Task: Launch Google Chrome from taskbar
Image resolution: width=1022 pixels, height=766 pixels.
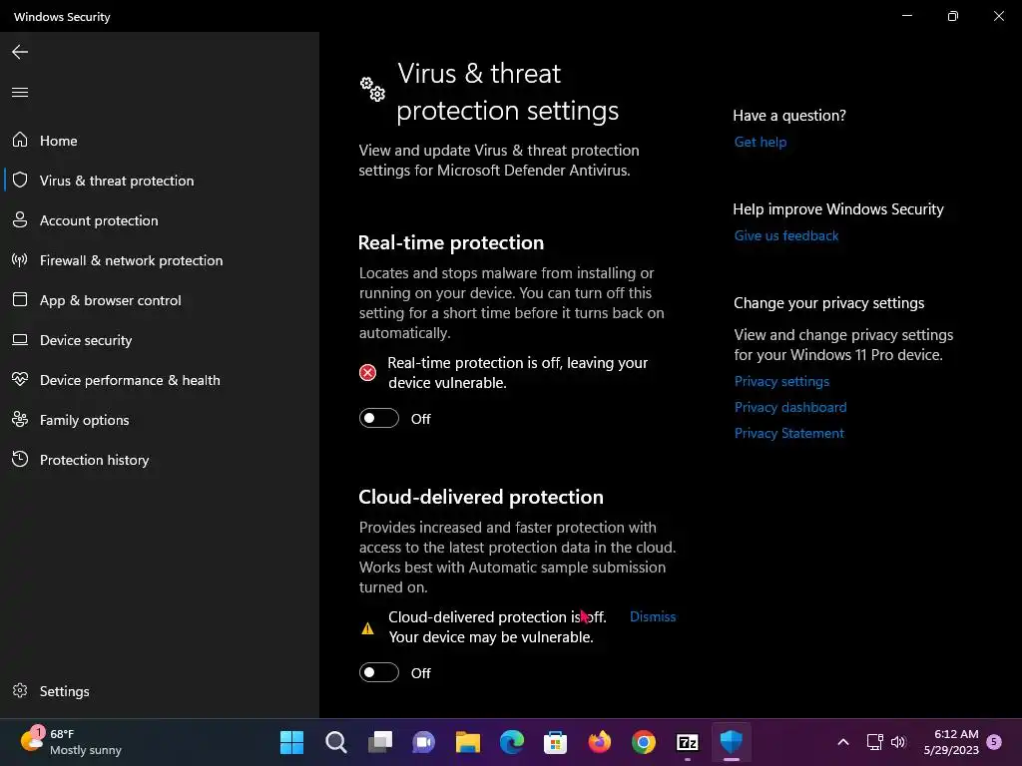Action: 644,742
